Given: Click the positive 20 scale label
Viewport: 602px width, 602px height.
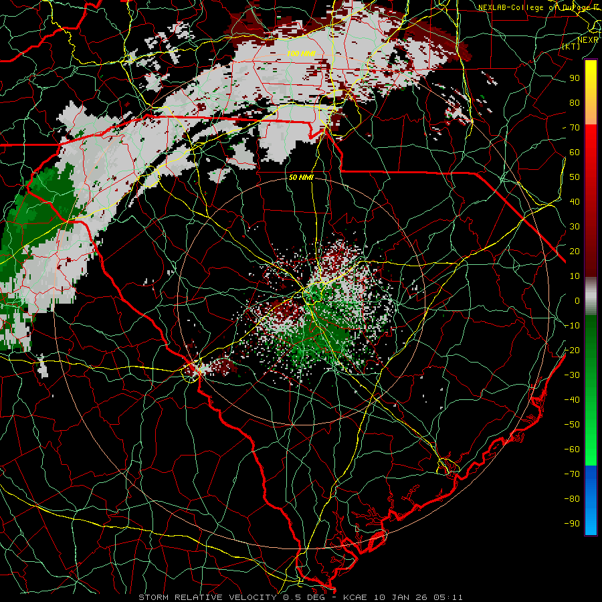Looking at the screenshot, I should coord(575,251).
